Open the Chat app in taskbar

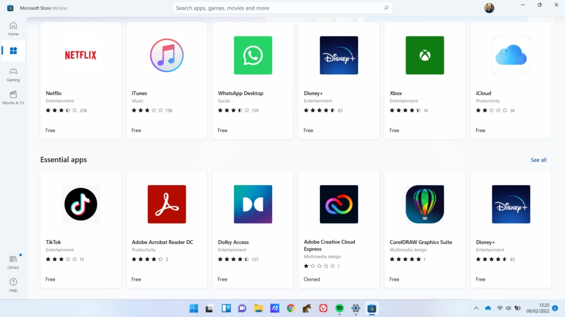242,308
